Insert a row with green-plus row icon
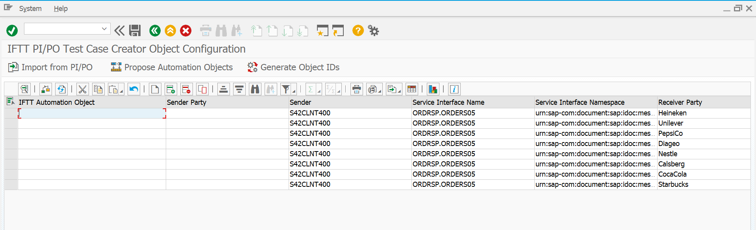 [170, 89]
